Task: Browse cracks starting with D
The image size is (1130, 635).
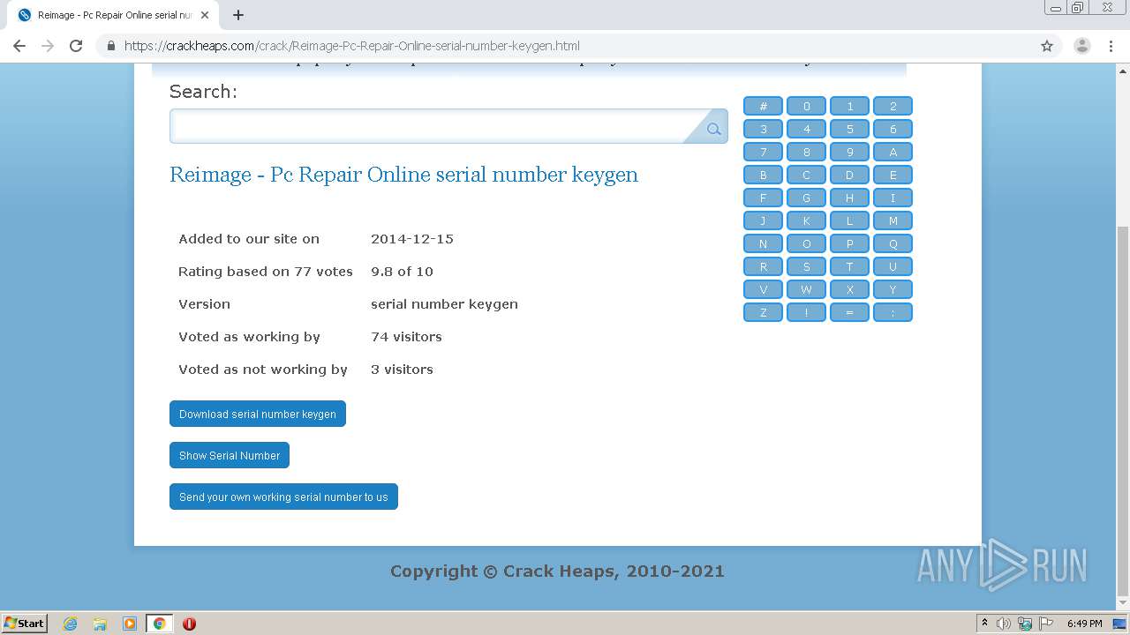Action: coord(849,175)
